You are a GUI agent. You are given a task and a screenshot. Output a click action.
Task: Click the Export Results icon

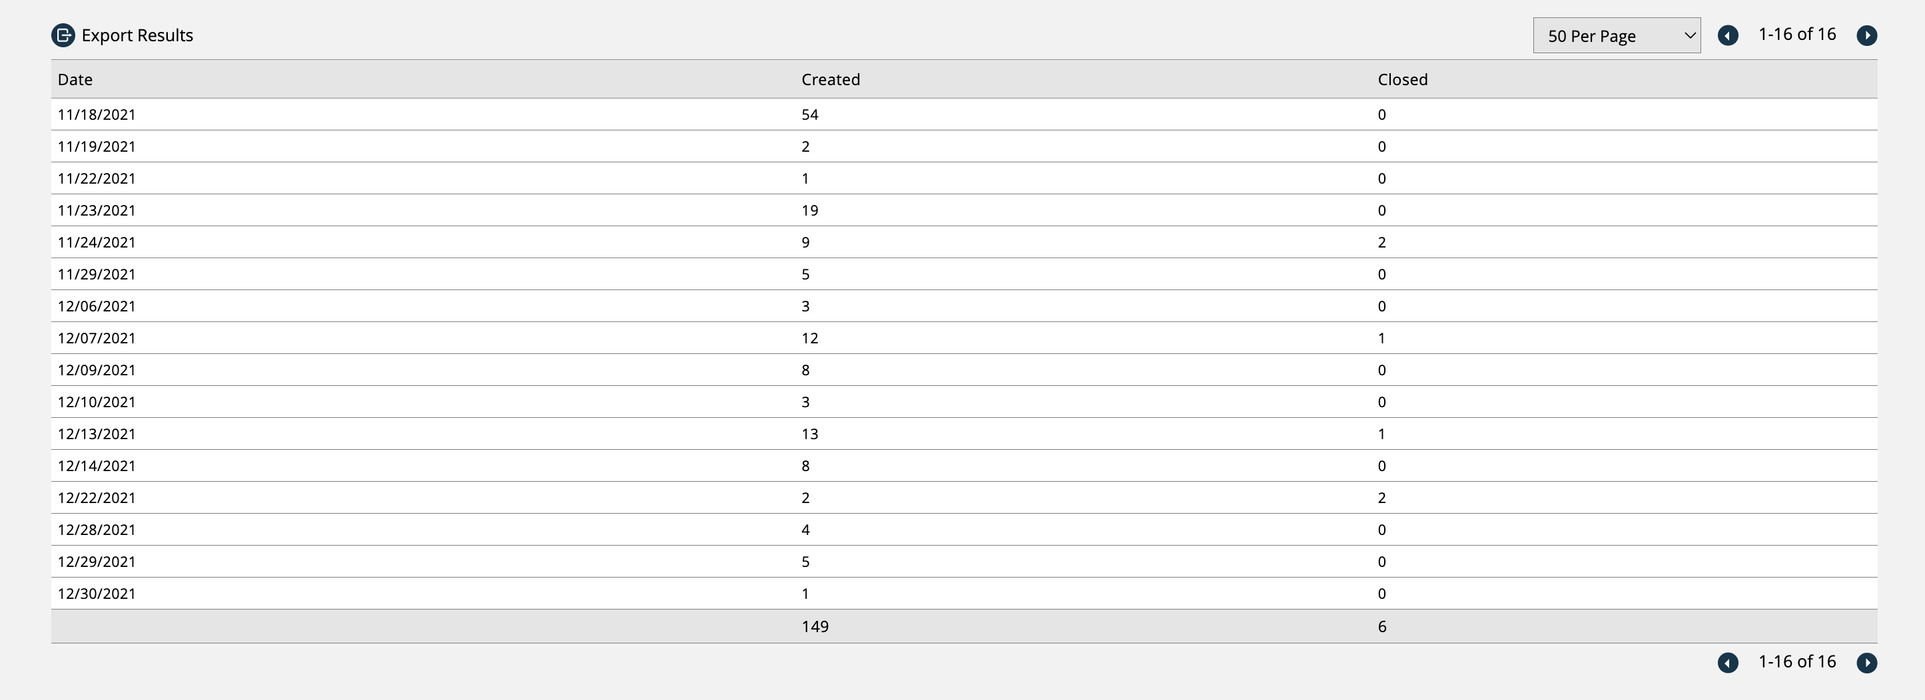coord(63,35)
